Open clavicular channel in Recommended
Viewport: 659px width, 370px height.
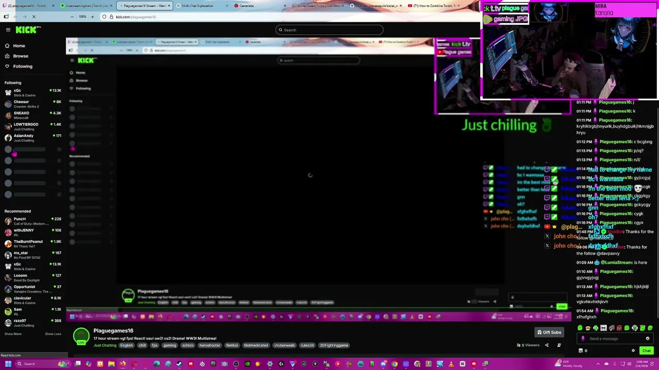[x=33, y=300]
